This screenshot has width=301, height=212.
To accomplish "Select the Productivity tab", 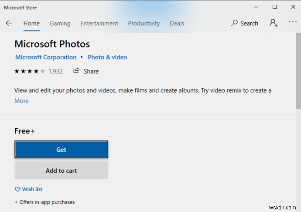I will point(144,23).
